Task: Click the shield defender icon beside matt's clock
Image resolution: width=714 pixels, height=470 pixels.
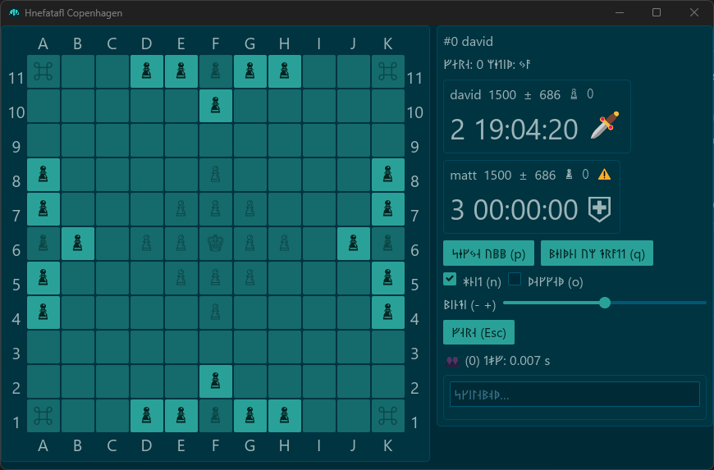Action: pyautogui.click(x=600, y=209)
